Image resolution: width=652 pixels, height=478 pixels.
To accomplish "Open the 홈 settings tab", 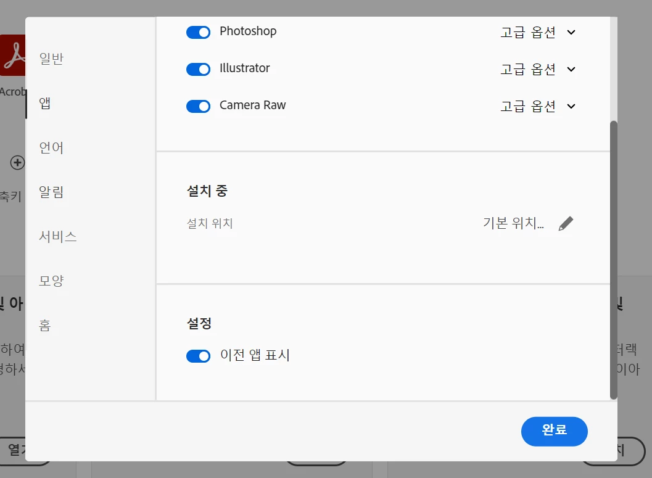I will tap(45, 326).
